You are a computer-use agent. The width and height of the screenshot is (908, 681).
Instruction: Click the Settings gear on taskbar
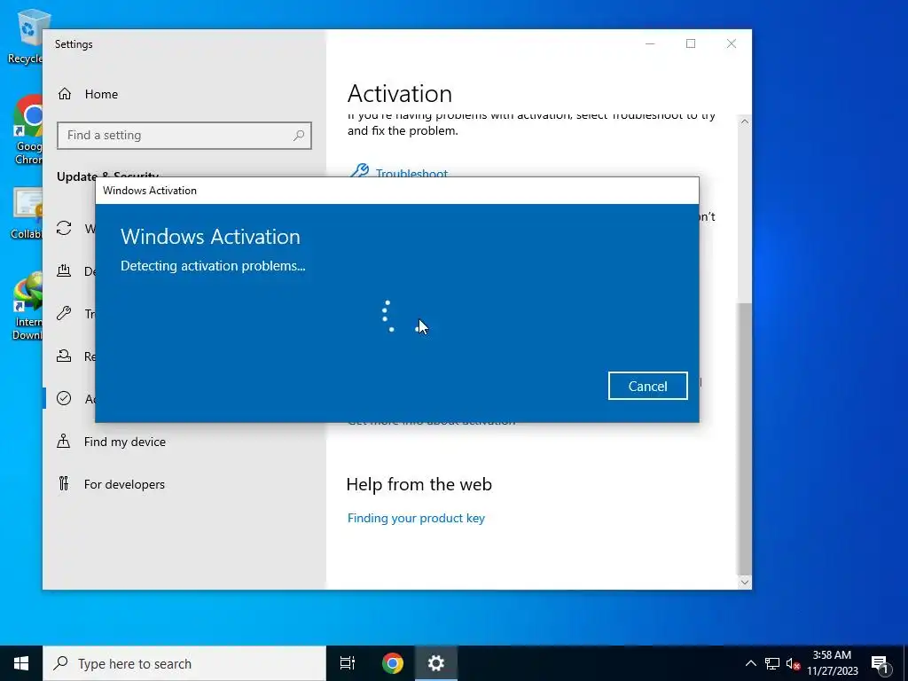[x=436, y=663]
